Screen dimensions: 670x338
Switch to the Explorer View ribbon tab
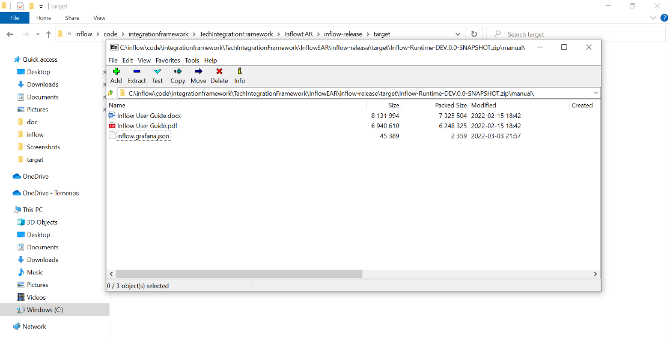click(x=99, y=18)
